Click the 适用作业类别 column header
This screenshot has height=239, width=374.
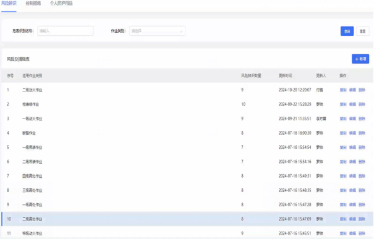(x=32, y=76)
